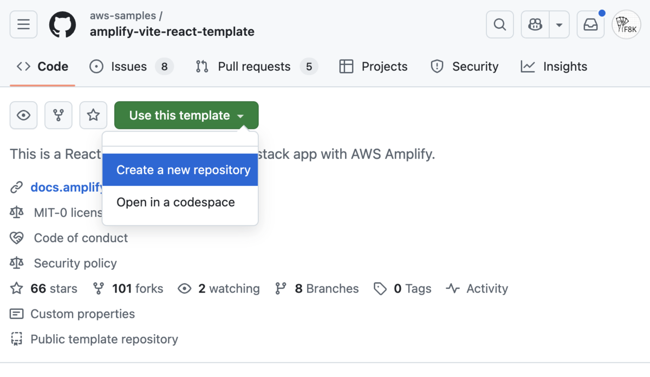This screenshot has width=650, height=377.
Task: Select Create a new repository
Action: coord(180,170)
